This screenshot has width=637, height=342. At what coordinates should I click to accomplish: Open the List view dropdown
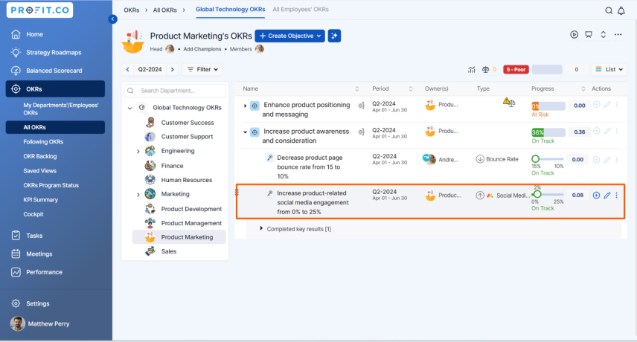click(x=609, y=69)
